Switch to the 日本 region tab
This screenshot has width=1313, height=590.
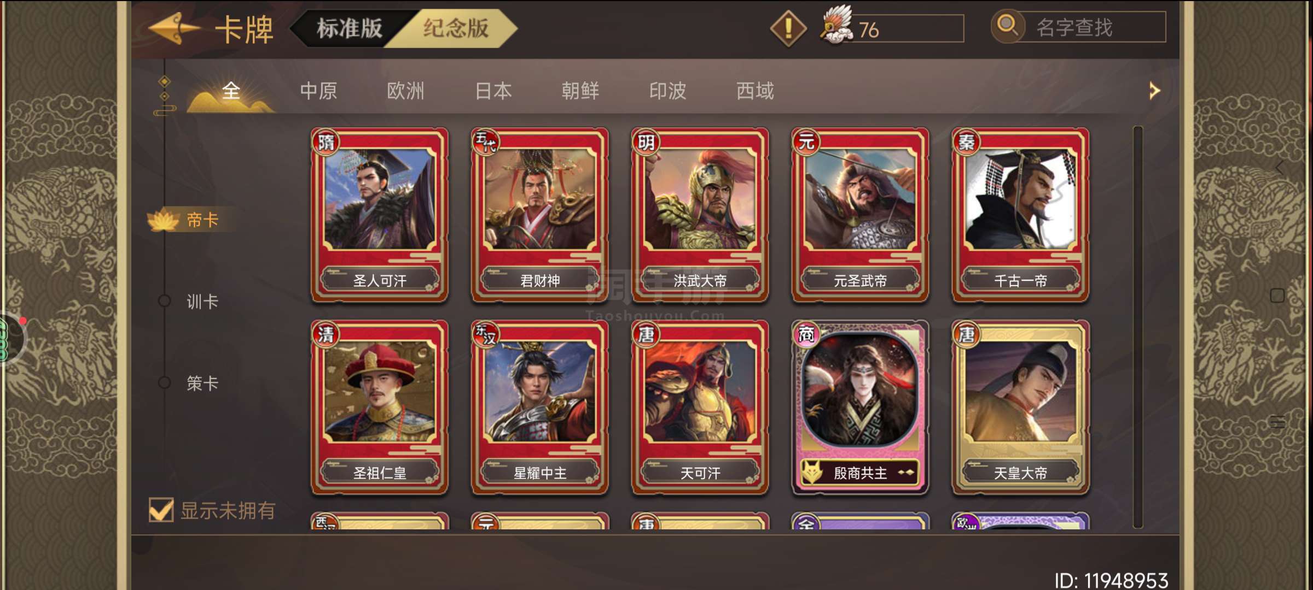point(493,91)
